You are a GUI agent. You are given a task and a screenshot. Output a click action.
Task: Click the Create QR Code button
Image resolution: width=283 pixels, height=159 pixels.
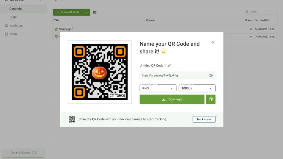pos(68,12)
